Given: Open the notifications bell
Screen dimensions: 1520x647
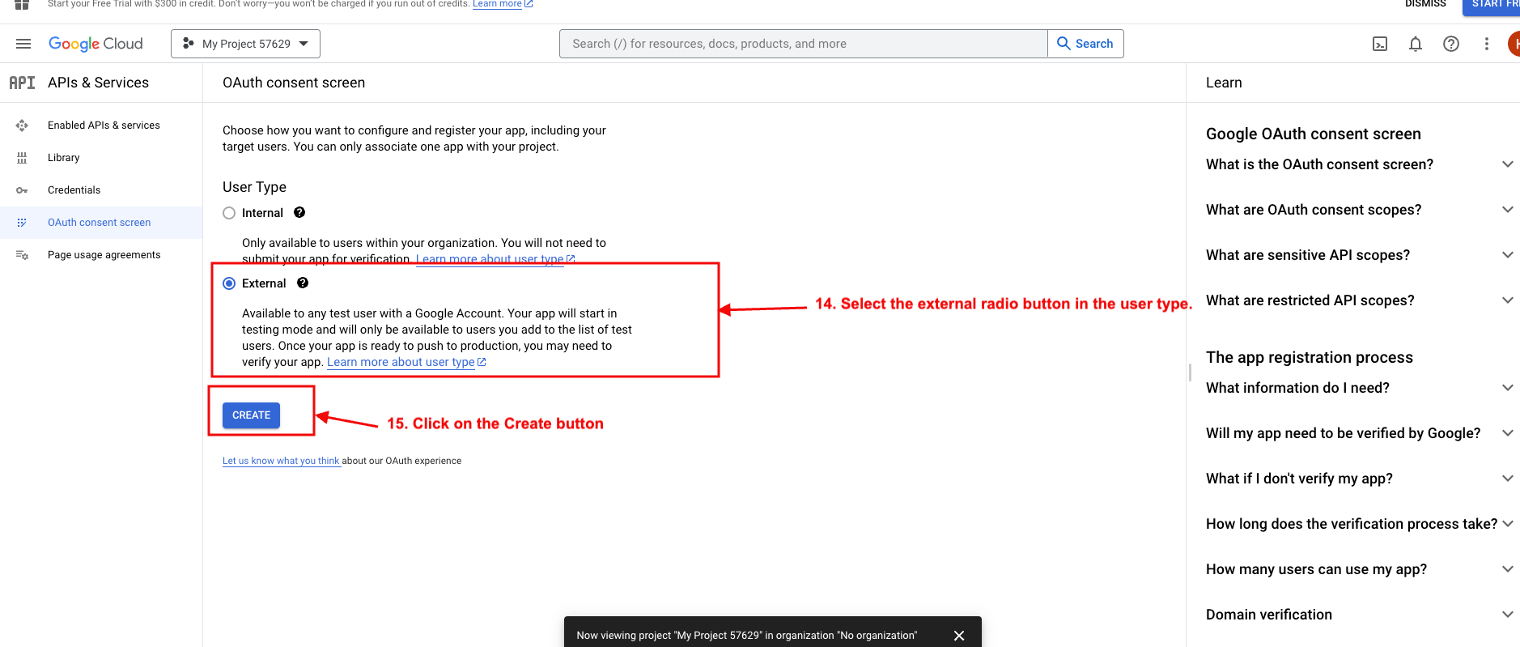Looking at the screenshot, I should (x=1416, y=44).
